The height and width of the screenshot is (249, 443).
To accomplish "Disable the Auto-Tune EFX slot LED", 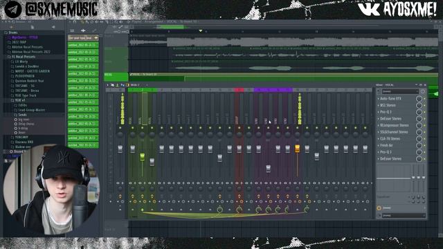I will pos(424,98).
